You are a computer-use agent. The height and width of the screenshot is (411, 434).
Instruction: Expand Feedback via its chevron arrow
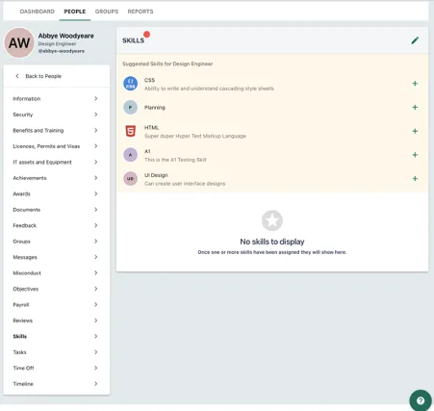[96, 225]
